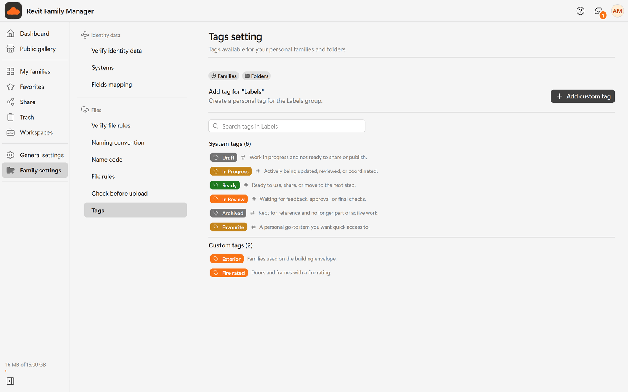628x392 pixels.
Task: Go to Dashboard
Action: [35, 33]
